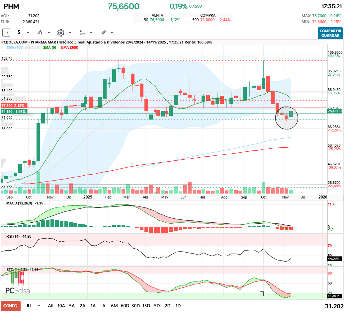Click the CONFG. button
The image size is (348, 313).
tap(11, 306)
